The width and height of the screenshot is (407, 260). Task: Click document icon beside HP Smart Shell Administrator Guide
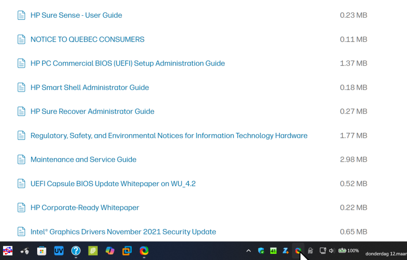click(x=21, y=88)
